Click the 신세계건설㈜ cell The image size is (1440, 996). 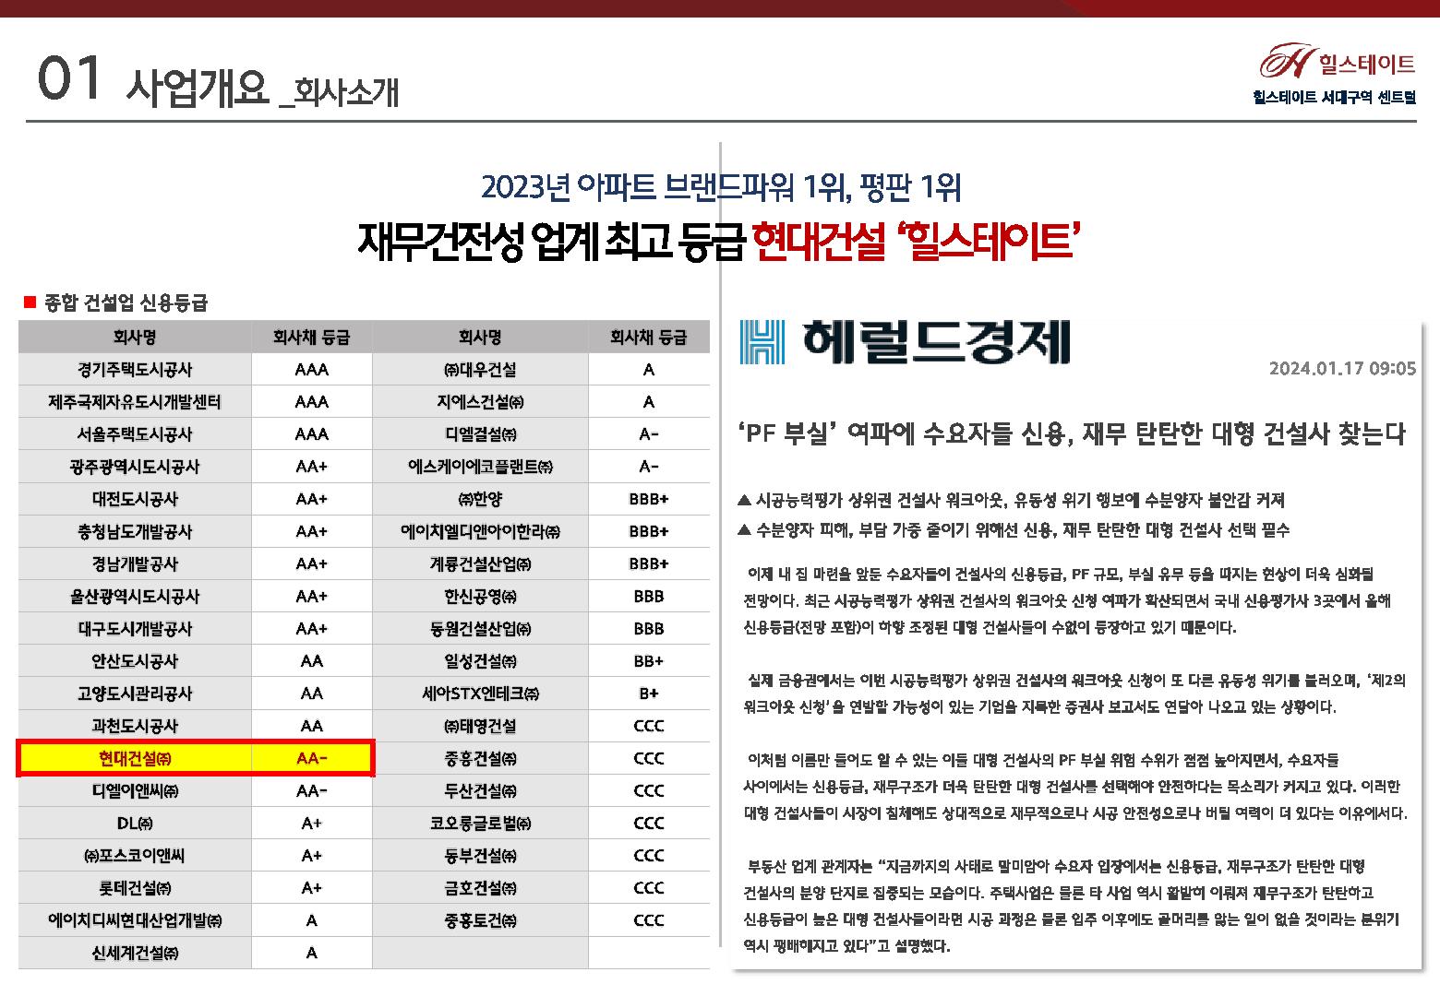click(135, 953)
